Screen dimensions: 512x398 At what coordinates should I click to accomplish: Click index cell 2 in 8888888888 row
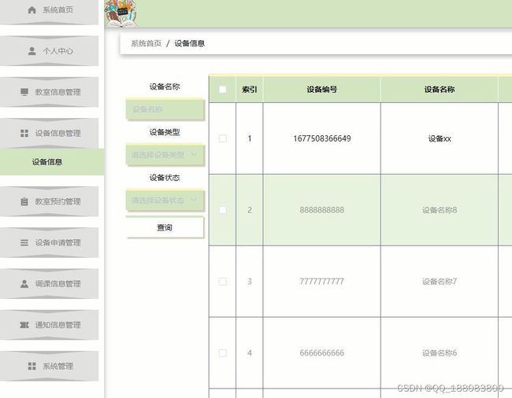coord(250,210)
